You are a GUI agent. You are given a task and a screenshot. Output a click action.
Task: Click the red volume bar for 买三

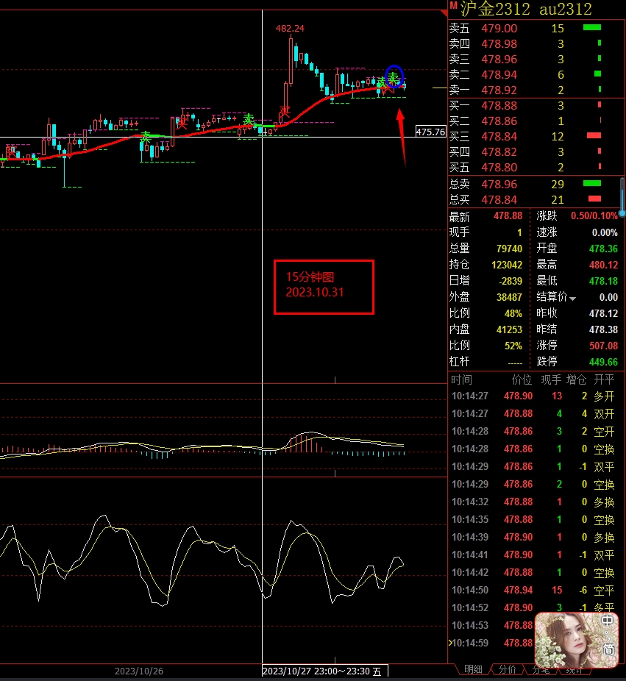(x=594, y=135)
